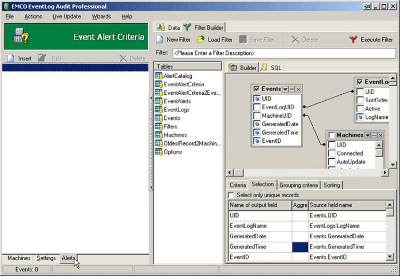This screenshot has width=400, height=276.
Task: Open the File menu
Action: 10,17
